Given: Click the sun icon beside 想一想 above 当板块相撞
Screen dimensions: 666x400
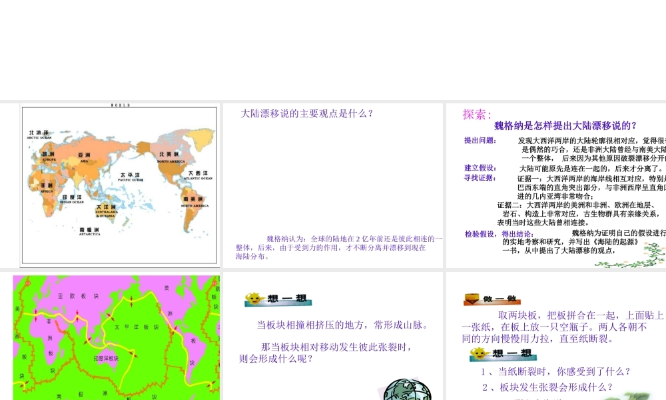Looking at the screenshot, I should coord(254,299).
